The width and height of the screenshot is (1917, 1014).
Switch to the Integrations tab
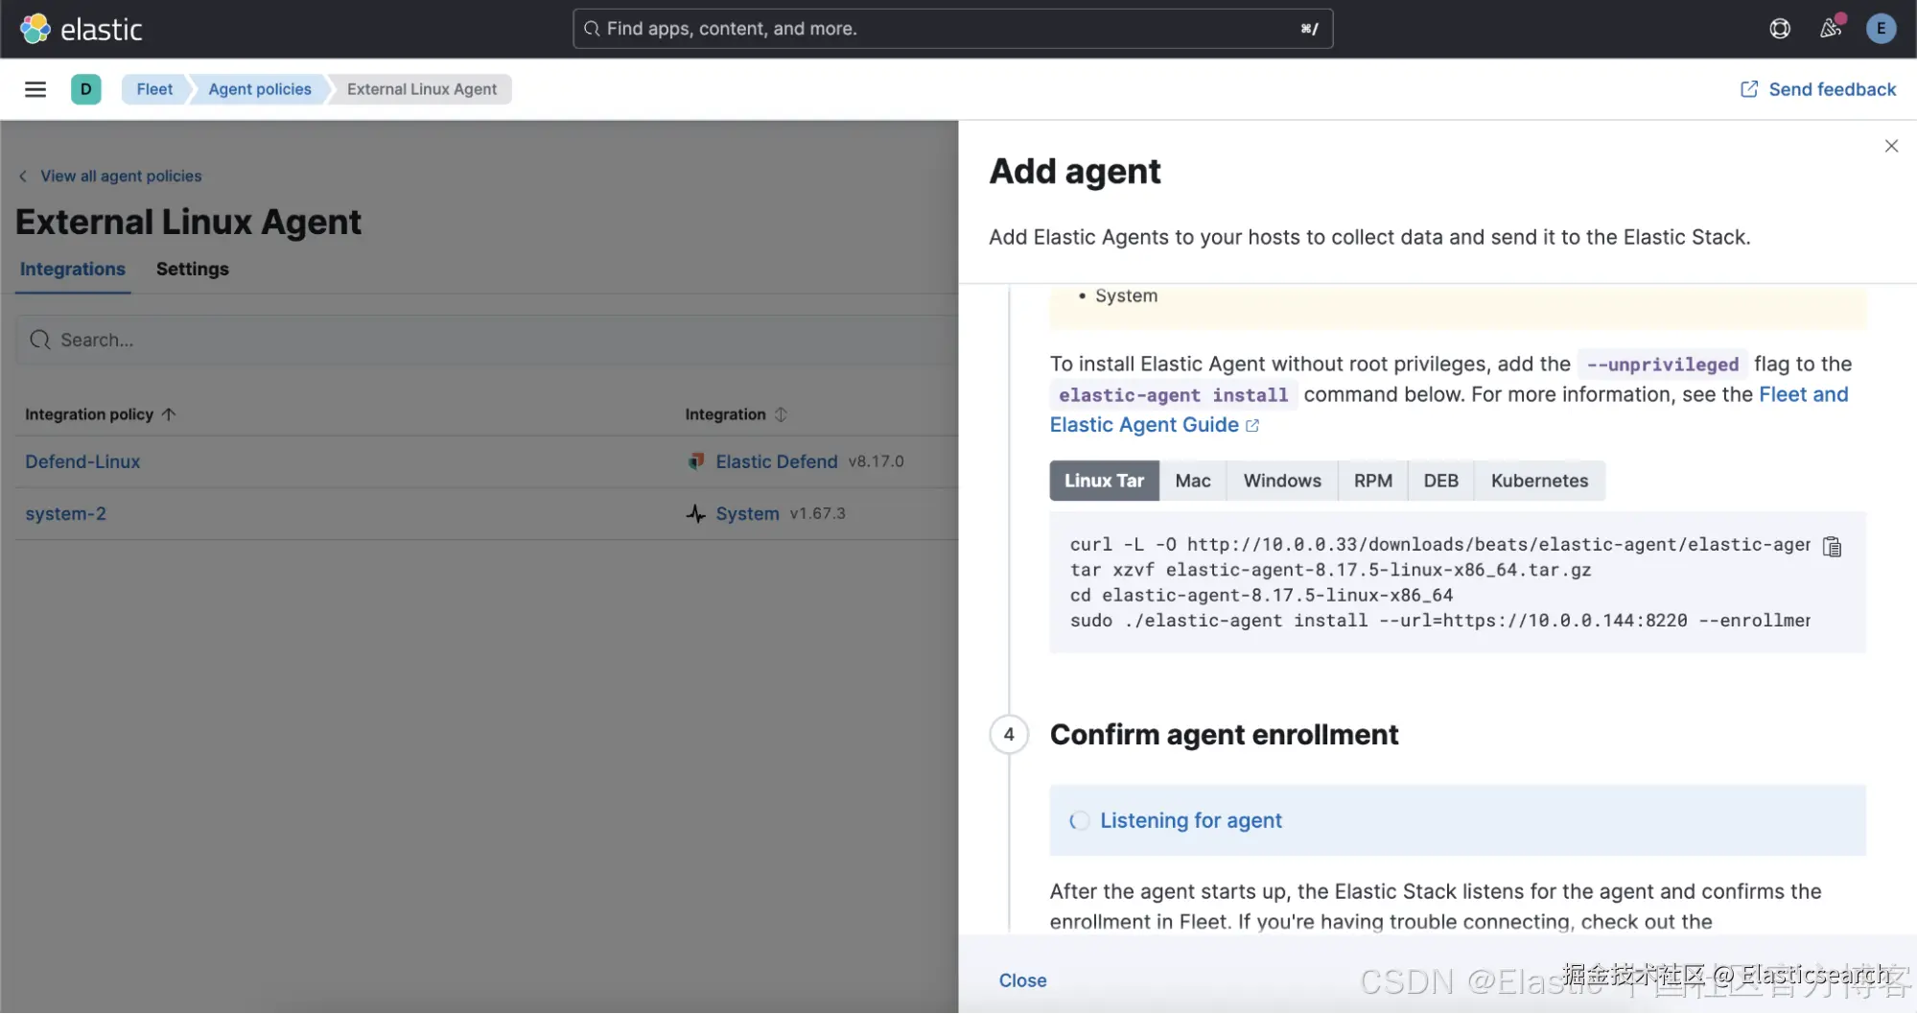pos(73,270)
